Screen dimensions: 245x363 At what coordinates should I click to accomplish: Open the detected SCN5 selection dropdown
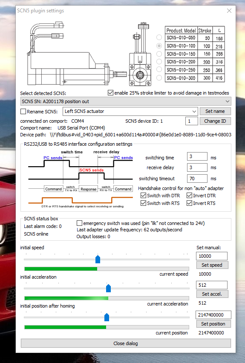tap(126, 101)
